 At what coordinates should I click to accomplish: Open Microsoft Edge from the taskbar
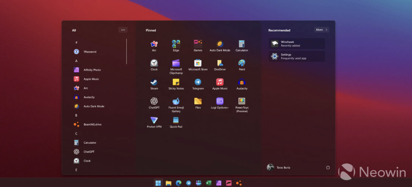[179, 183]
